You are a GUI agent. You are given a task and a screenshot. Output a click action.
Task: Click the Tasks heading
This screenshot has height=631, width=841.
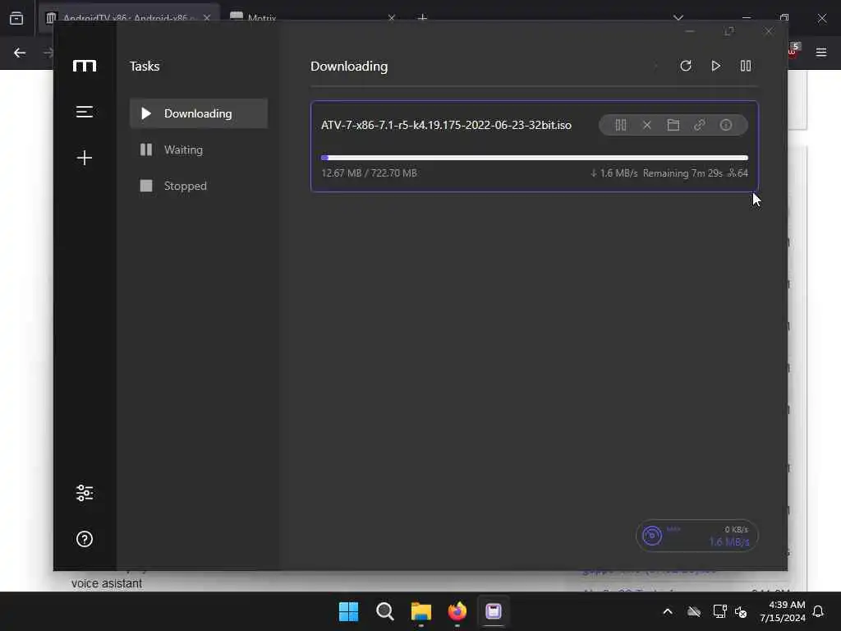[145, 66]
